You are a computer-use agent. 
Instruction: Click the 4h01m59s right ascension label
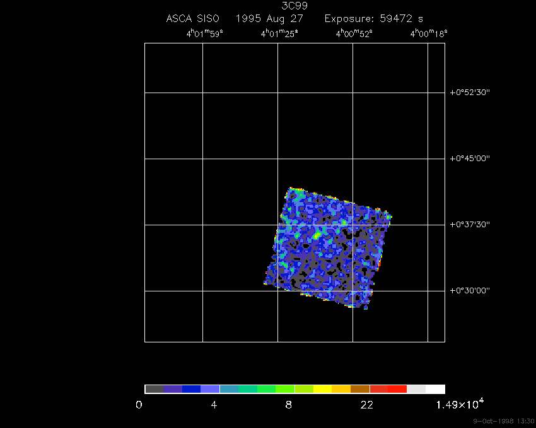[205, 33]
